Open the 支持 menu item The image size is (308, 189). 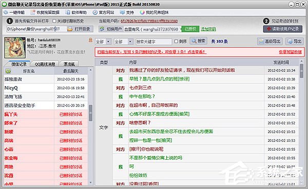pos(127,12)
